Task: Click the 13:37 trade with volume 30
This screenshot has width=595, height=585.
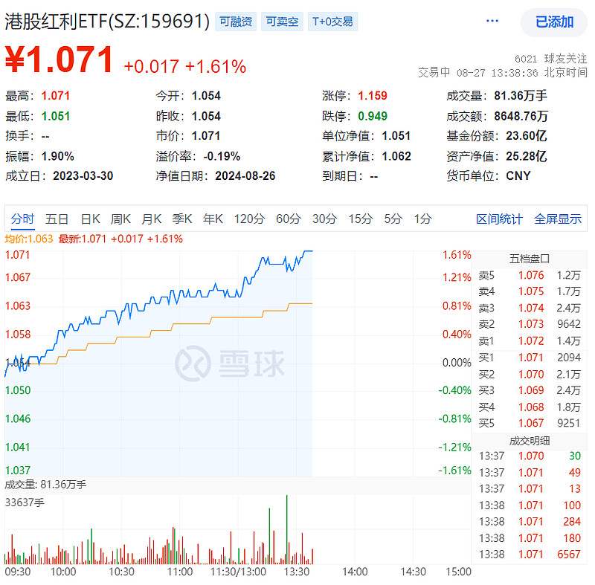Action: (530, 456)
